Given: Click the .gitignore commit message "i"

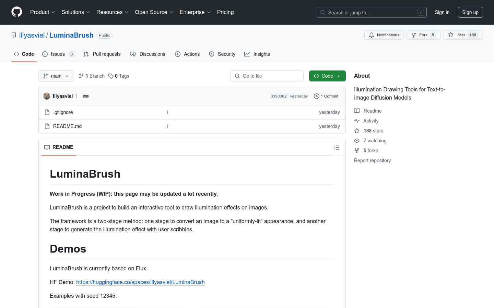Looking at the screenshot, I should [x=167, y=112].
